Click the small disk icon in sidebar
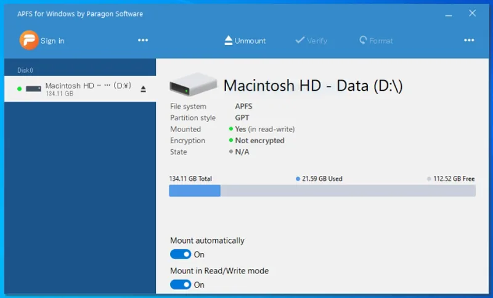 [x=33, y=89]
